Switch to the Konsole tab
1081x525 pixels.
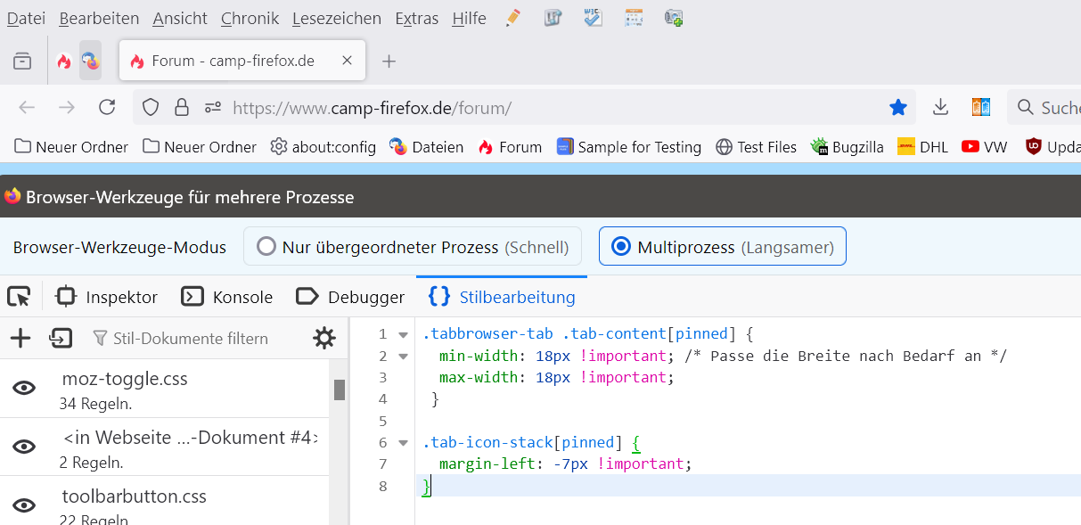[x=227, y=297]
